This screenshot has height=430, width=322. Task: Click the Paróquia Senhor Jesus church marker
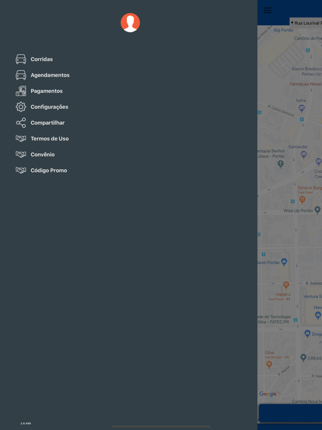pyautogui.click(x=281, y=164)
